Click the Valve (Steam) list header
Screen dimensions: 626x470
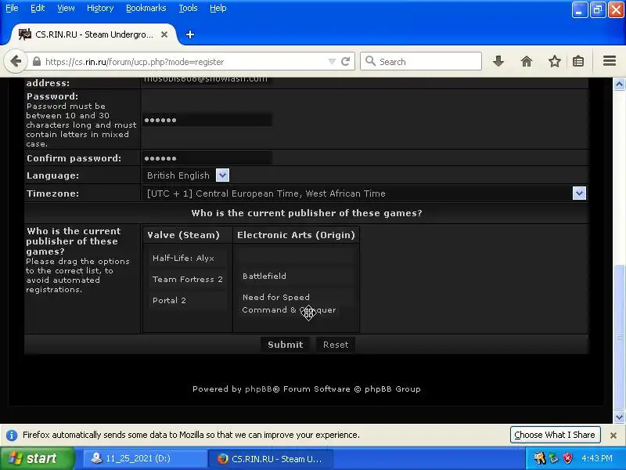click(183, 235)
